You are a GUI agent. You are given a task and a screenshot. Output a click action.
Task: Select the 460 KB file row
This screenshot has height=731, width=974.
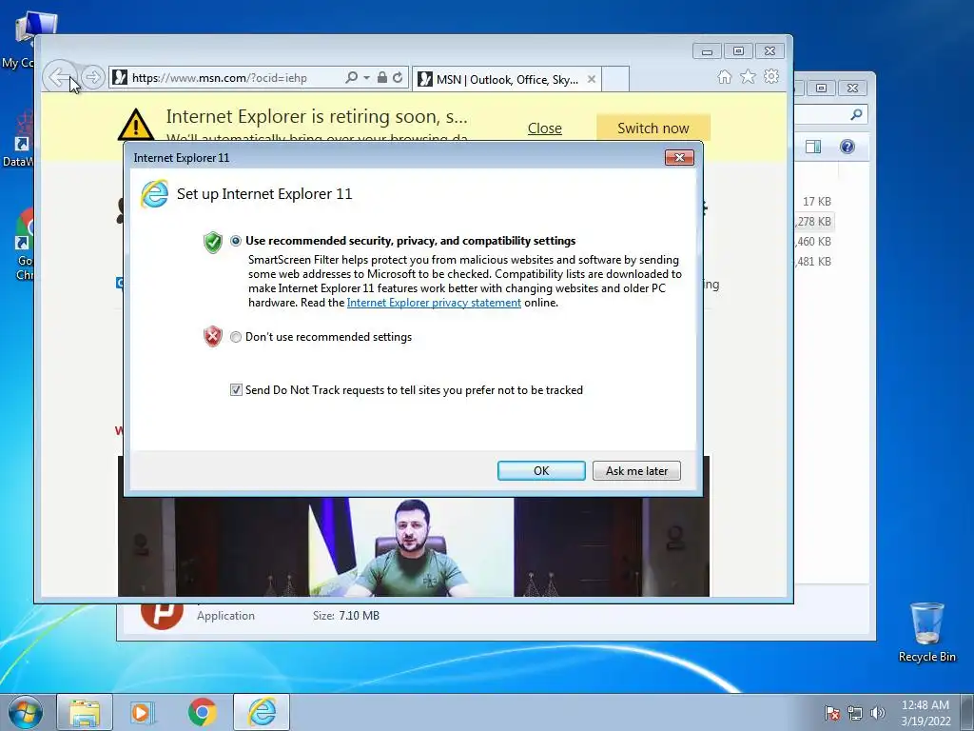tap(814, 242)
